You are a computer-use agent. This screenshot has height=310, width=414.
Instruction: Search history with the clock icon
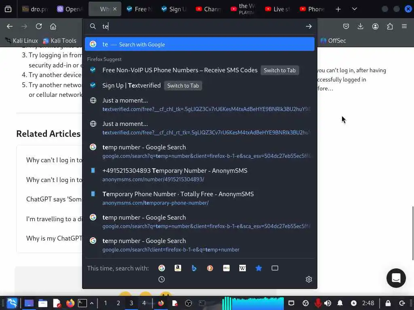(162, 279)
